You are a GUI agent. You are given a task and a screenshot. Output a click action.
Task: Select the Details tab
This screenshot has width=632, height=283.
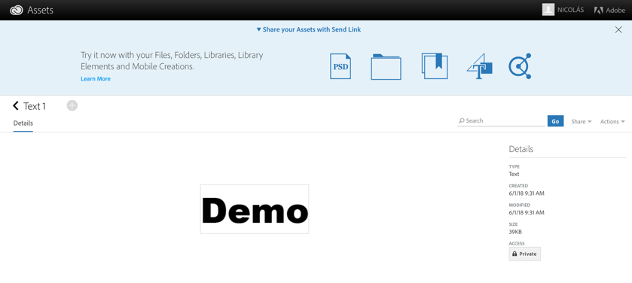(x=23, y=123)
